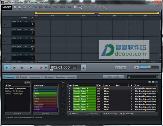Open project with folder icon
The width and height of the screenshot is (163, 126).
click(x=20, y=7)
